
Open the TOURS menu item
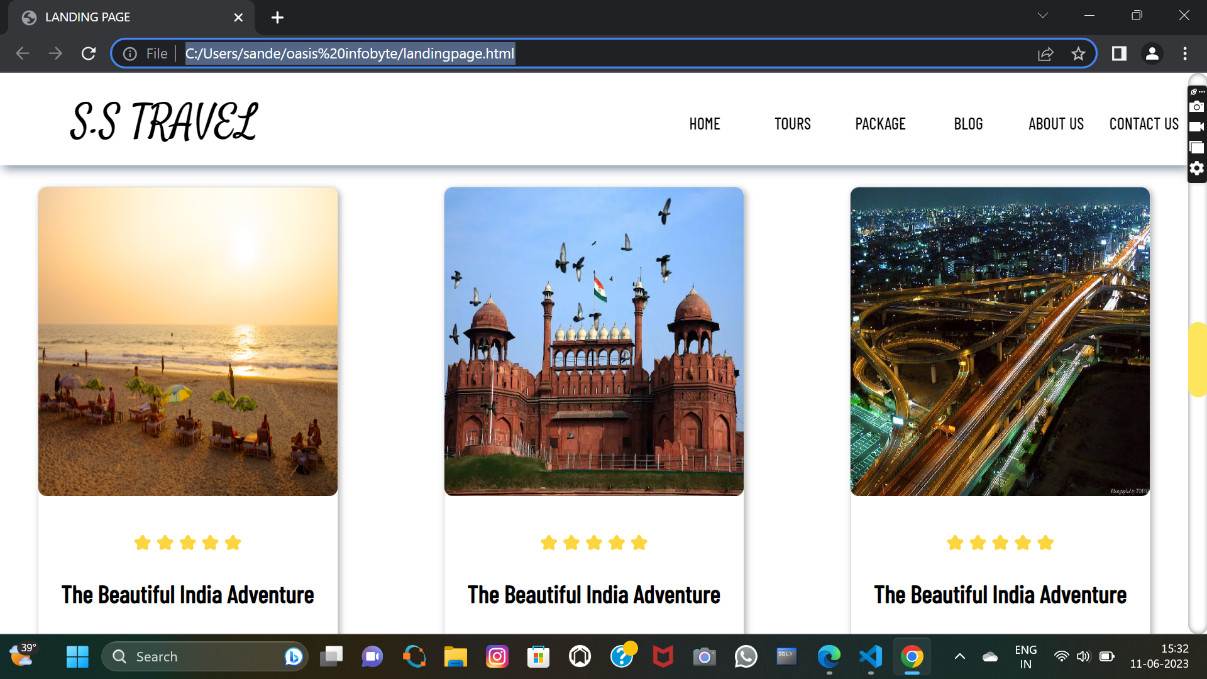792,124
